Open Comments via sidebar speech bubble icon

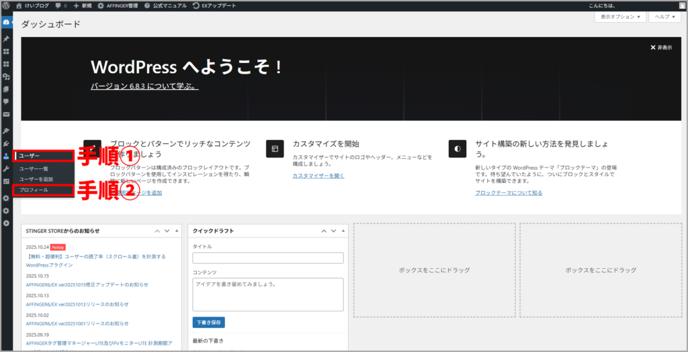click(6, 102)
